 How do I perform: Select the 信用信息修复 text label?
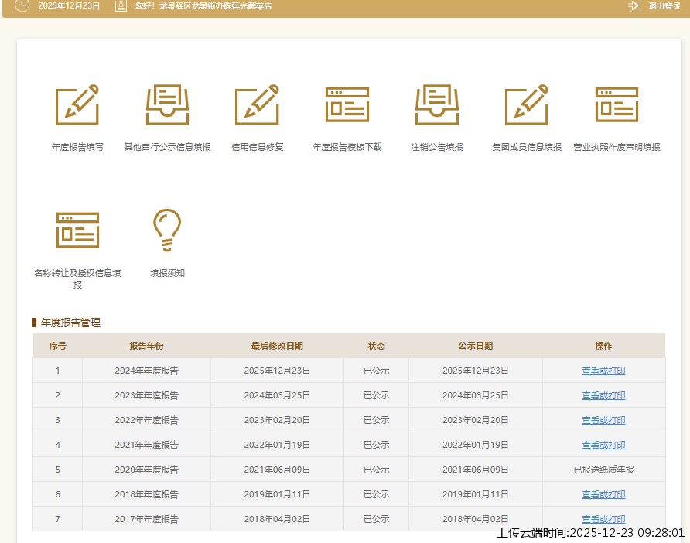click(258, 147)
